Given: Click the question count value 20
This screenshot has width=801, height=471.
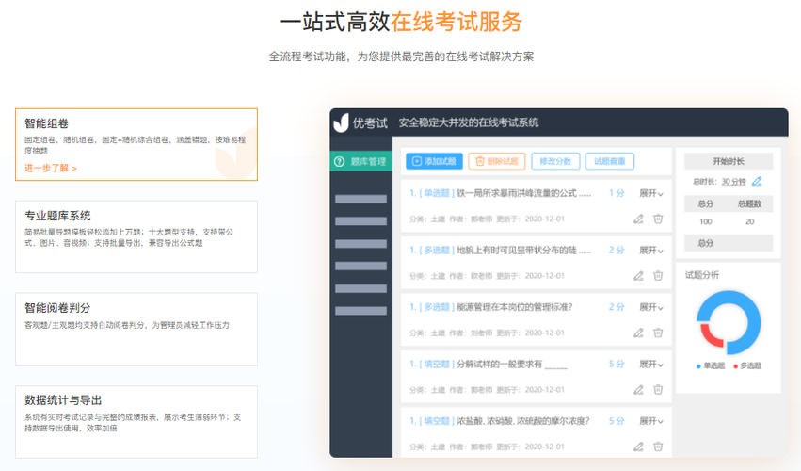Looking at the screenshot, I should (x=749, y=221).
